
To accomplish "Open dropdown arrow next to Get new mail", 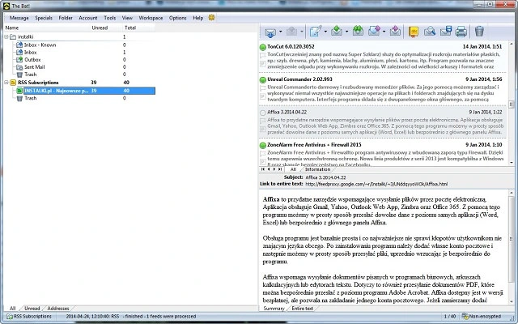I will 282,32.
